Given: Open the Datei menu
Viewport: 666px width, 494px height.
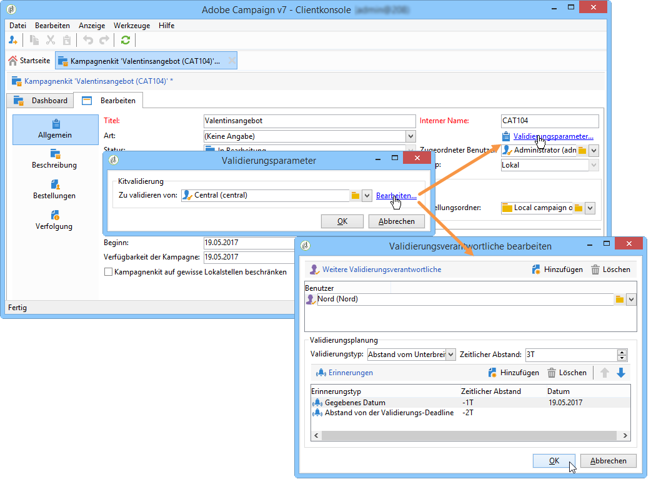Looking at the screenshot, I should (x=18, y=26).
